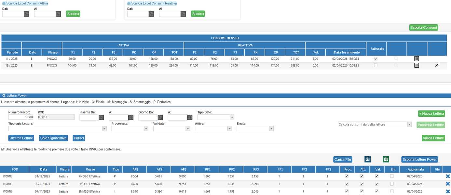
Task: Open the calendar for 'A' after Giorno Da
Action: point(190,118)
